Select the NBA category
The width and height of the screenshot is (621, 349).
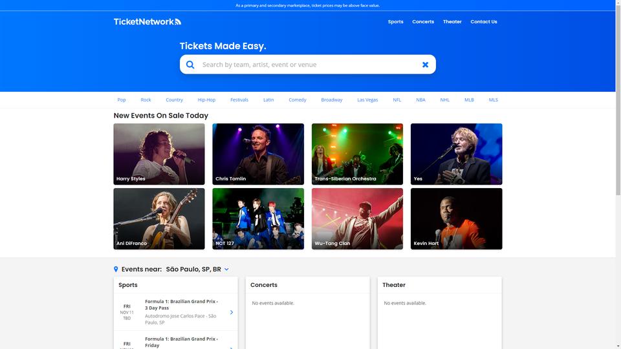[420, 100]
